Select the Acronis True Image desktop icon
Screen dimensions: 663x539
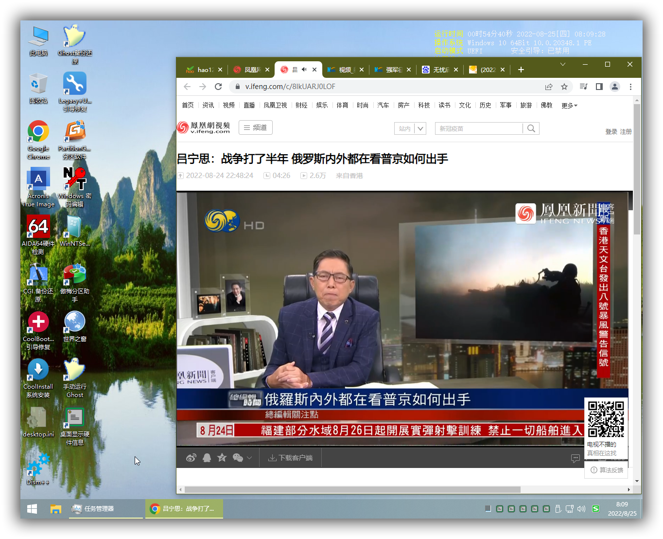[x=38, y=188]
